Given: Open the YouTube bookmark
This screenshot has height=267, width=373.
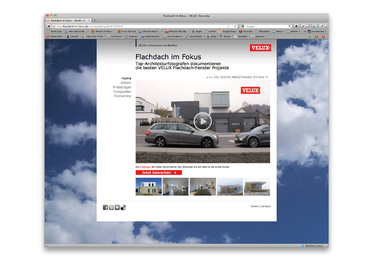Looking at the screenshot, I should tap(246, 31).
